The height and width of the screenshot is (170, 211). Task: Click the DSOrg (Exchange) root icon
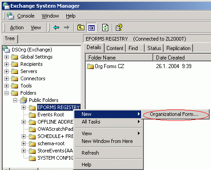point(7,50)
